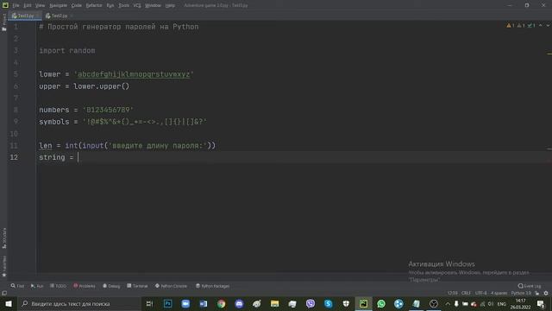Open the Edit menu
Screen dimensions: 552x311
pos(28,5)
